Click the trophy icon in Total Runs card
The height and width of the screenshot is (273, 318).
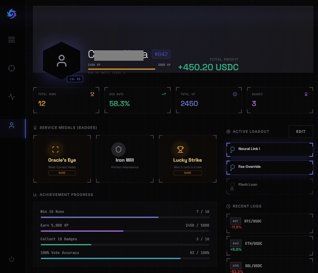[x=92, y=94]
